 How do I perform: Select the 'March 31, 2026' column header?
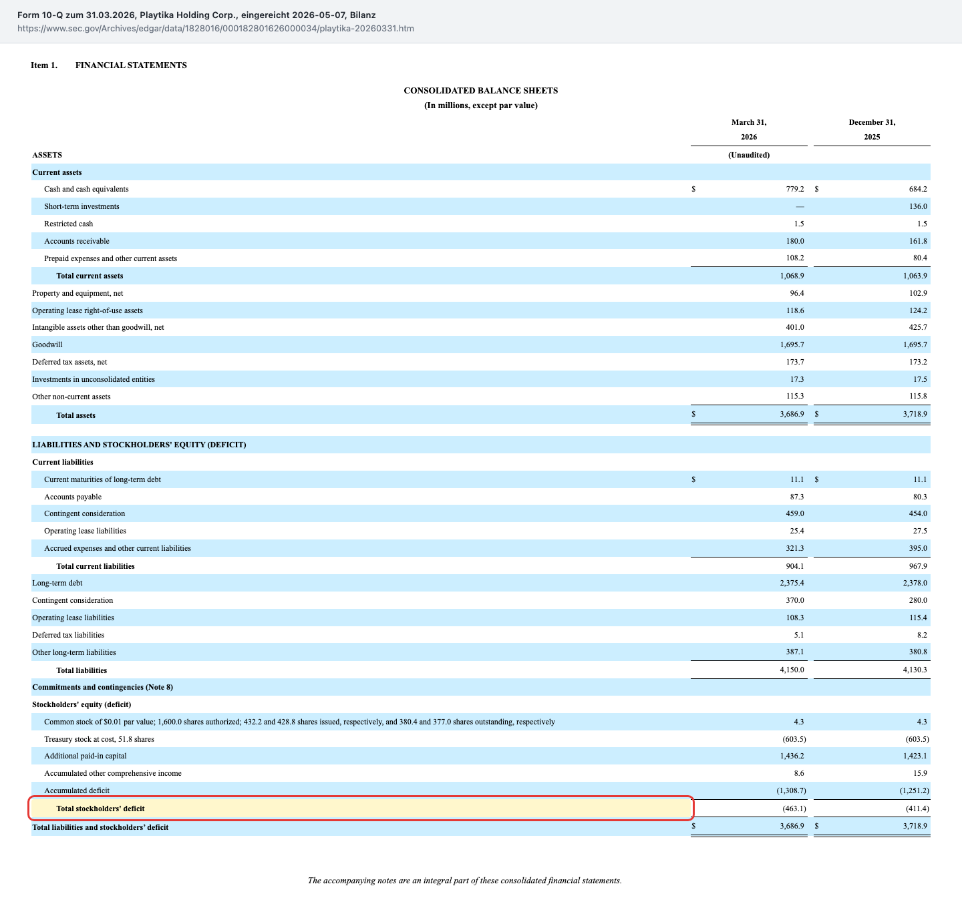click(749, 130)
